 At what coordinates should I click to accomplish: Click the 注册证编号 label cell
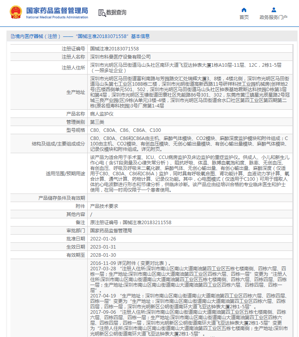(49, 49)
